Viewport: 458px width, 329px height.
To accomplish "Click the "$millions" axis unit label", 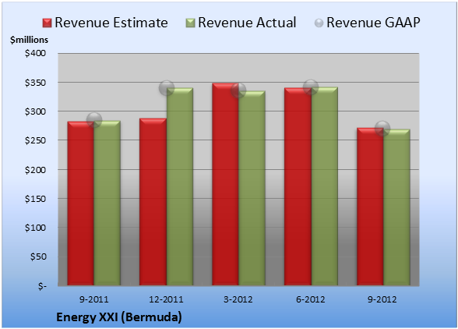I will 30,40.
